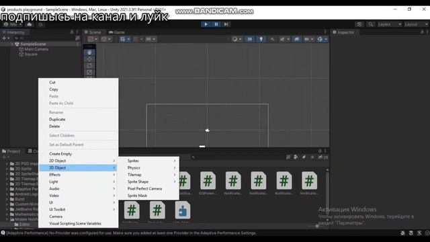The height and width of the screenshot is (242, 430).
Task: Toggle scene audio icon
Action: [x=272, y=39]
